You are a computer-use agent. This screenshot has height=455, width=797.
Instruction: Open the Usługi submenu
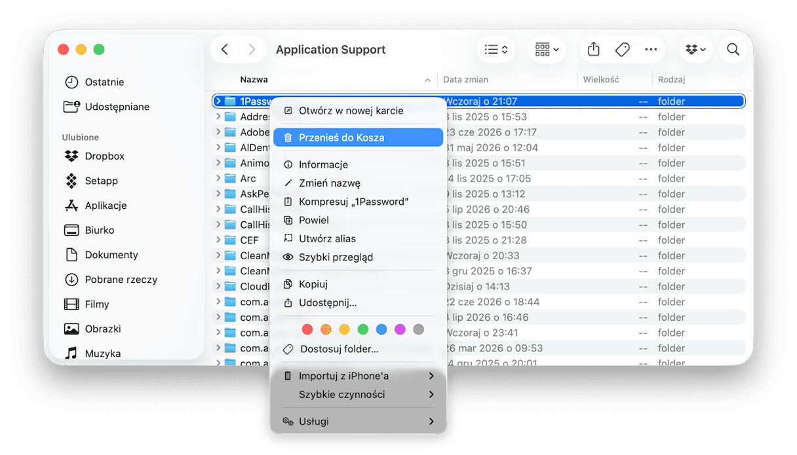(x=358, y=422)
